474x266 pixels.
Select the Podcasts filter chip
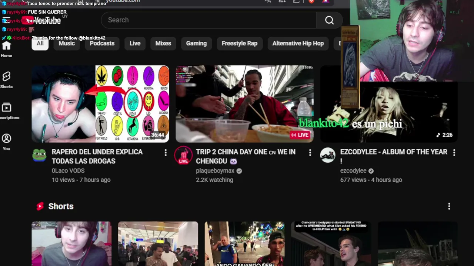[102, 43]
